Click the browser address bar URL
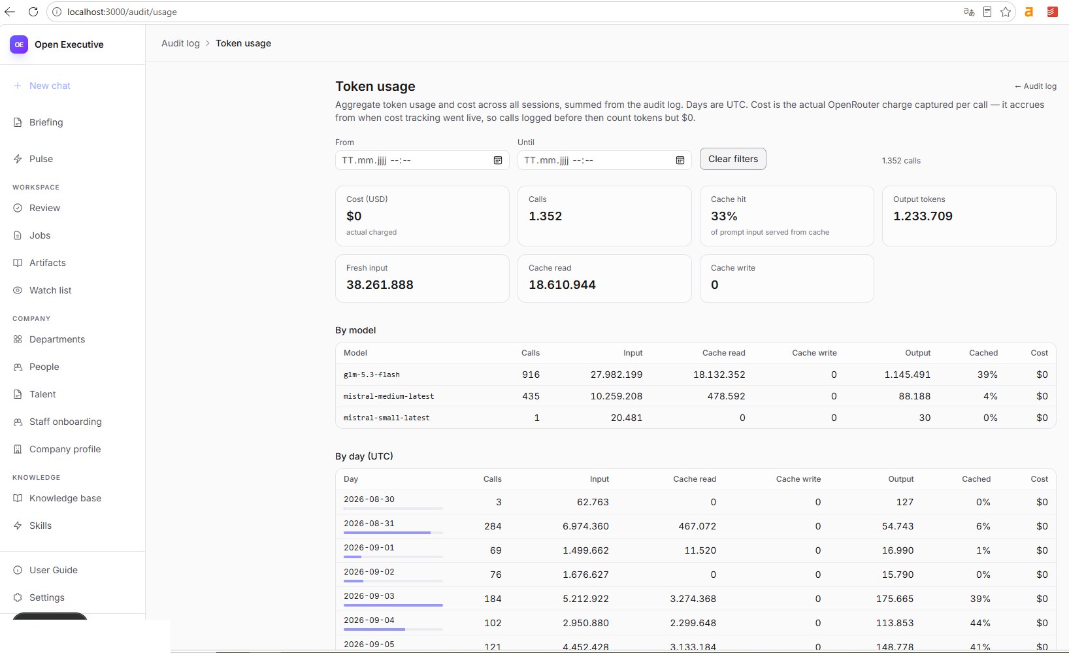This screenshot has height=653, width=1069. 122,12
